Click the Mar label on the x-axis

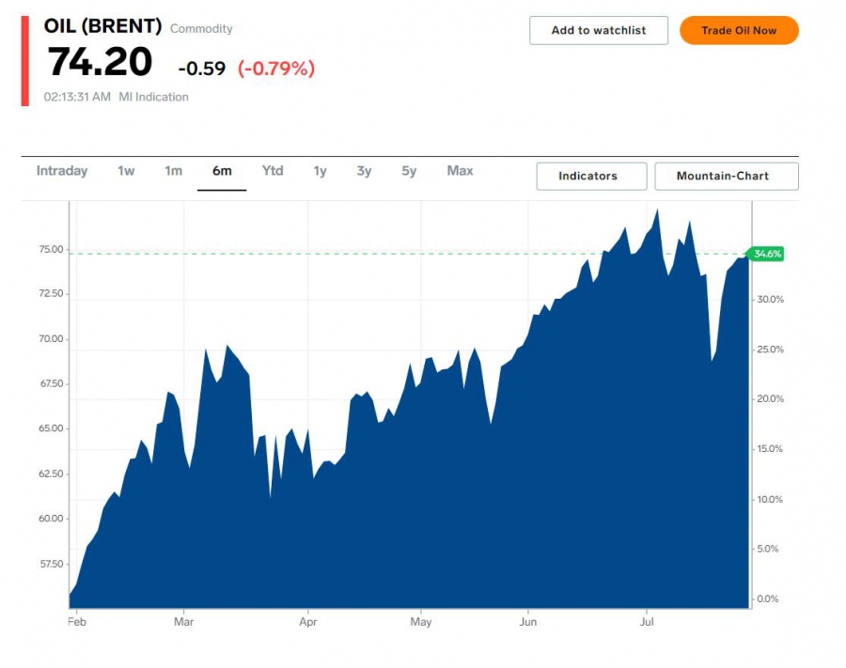click(x=183, y=622)
